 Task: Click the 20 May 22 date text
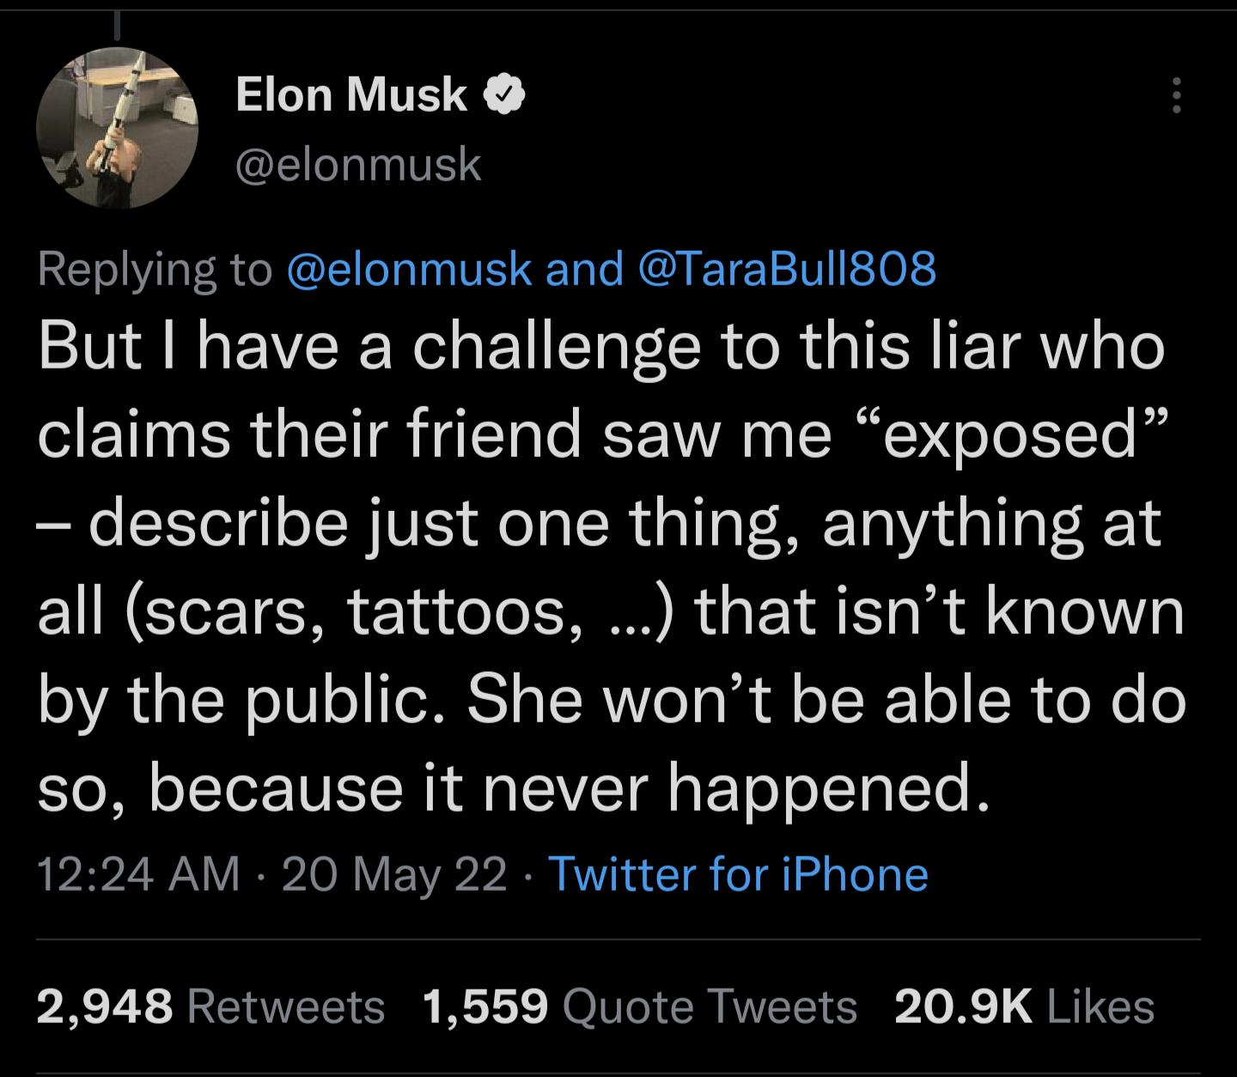coord(395,875)
